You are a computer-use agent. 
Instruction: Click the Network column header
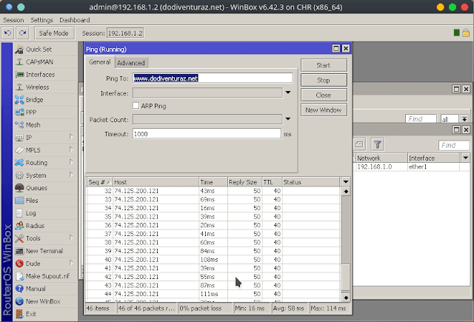pyautogui.click(x=381, y=158)
